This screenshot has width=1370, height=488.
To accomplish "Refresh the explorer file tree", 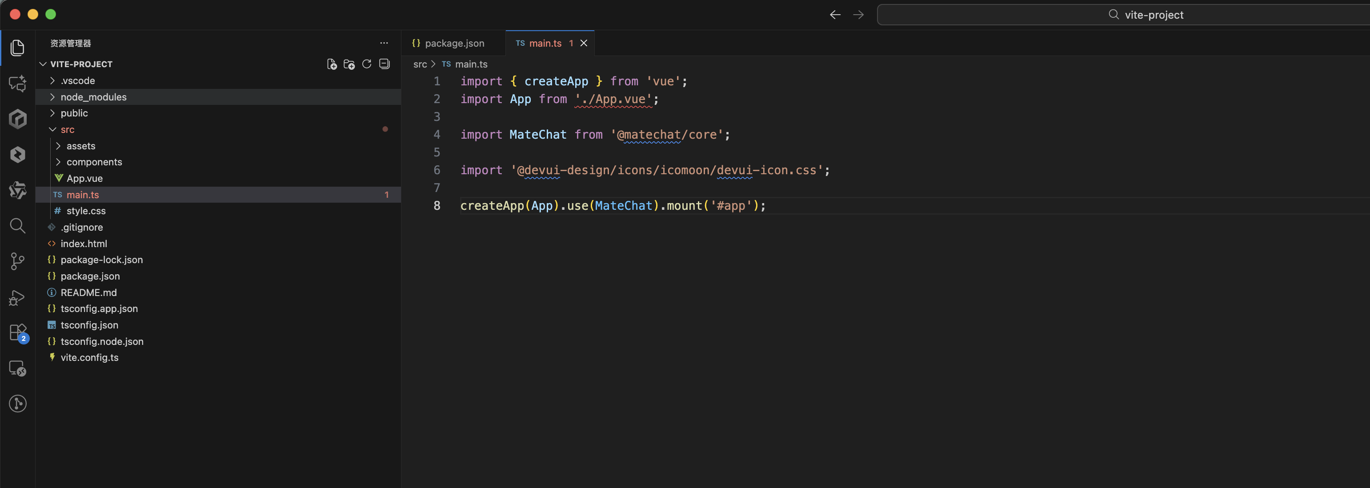I will coord(366,64).
